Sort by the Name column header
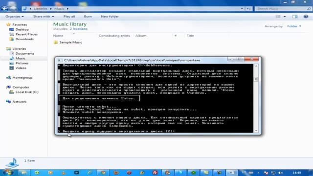 (x=58, y=36)
